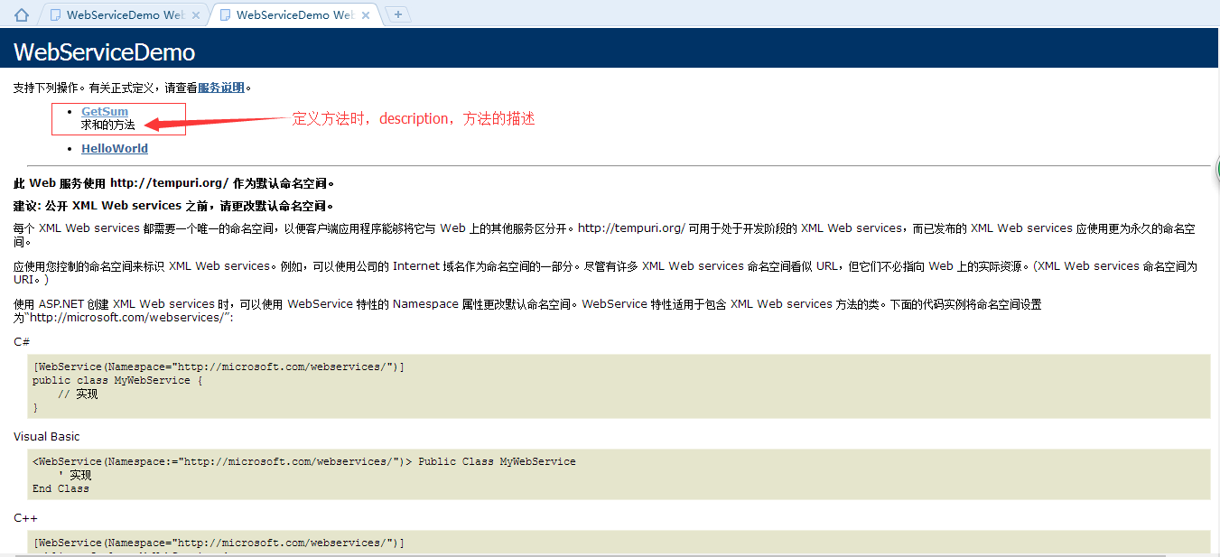Click the home icon in the browser toolbar

tap(22, 14)
